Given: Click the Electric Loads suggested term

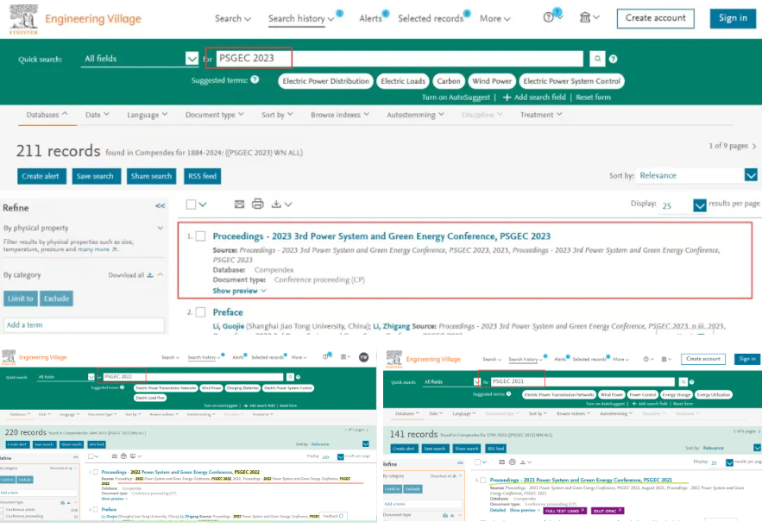Looking at the screenshot, I should 403,81.
